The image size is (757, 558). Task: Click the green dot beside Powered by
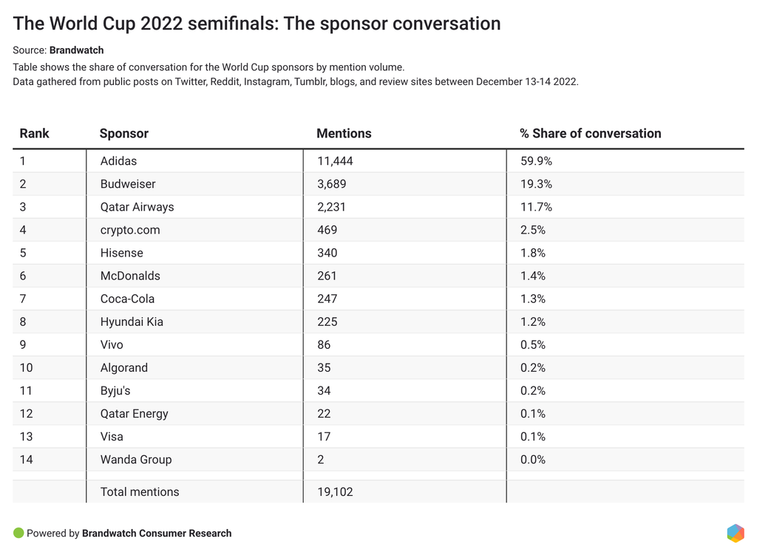[x=18, y=533]
